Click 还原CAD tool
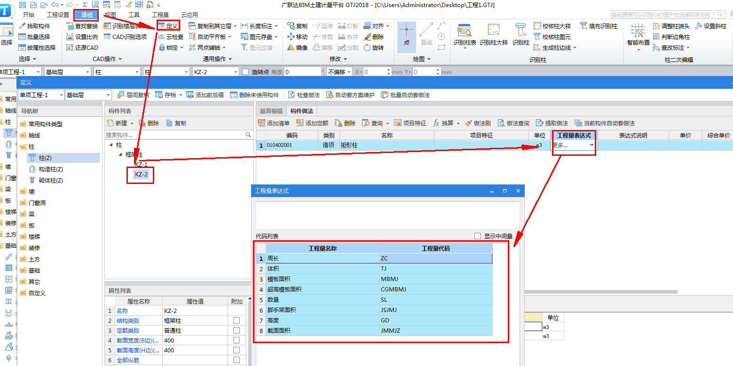 click(82, 47)
